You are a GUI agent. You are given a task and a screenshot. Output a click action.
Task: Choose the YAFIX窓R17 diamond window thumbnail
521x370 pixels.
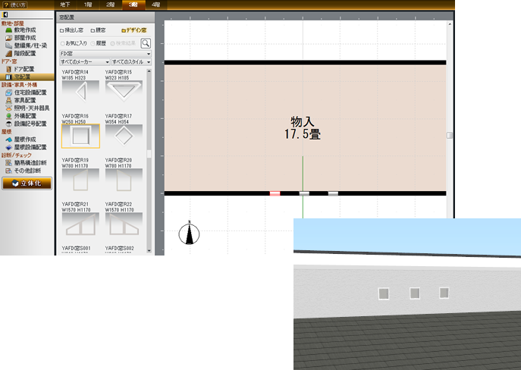click(x=124, y=136)
